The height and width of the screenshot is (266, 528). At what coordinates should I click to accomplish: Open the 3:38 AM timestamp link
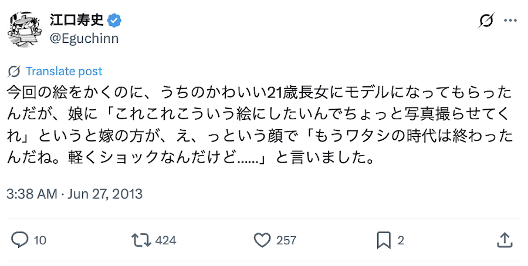click(x=32, y=193)
